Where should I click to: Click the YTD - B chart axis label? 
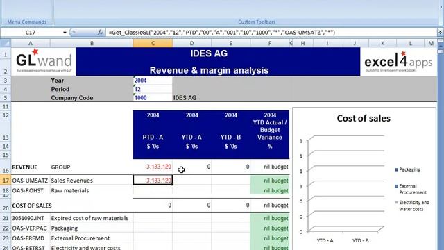pyautogui.click(x=360, y=241)
